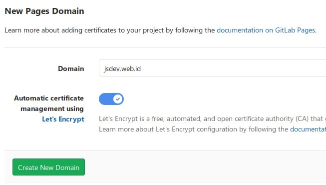Click the checkmark icon on toggle knob

pyautogui.click(x=118, y=99)
